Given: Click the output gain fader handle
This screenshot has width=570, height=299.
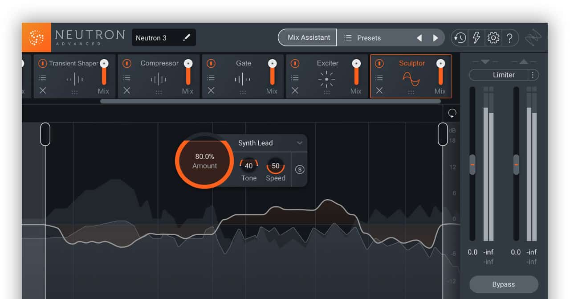Looking at the screenshot, I should click(x=516, y=164).
